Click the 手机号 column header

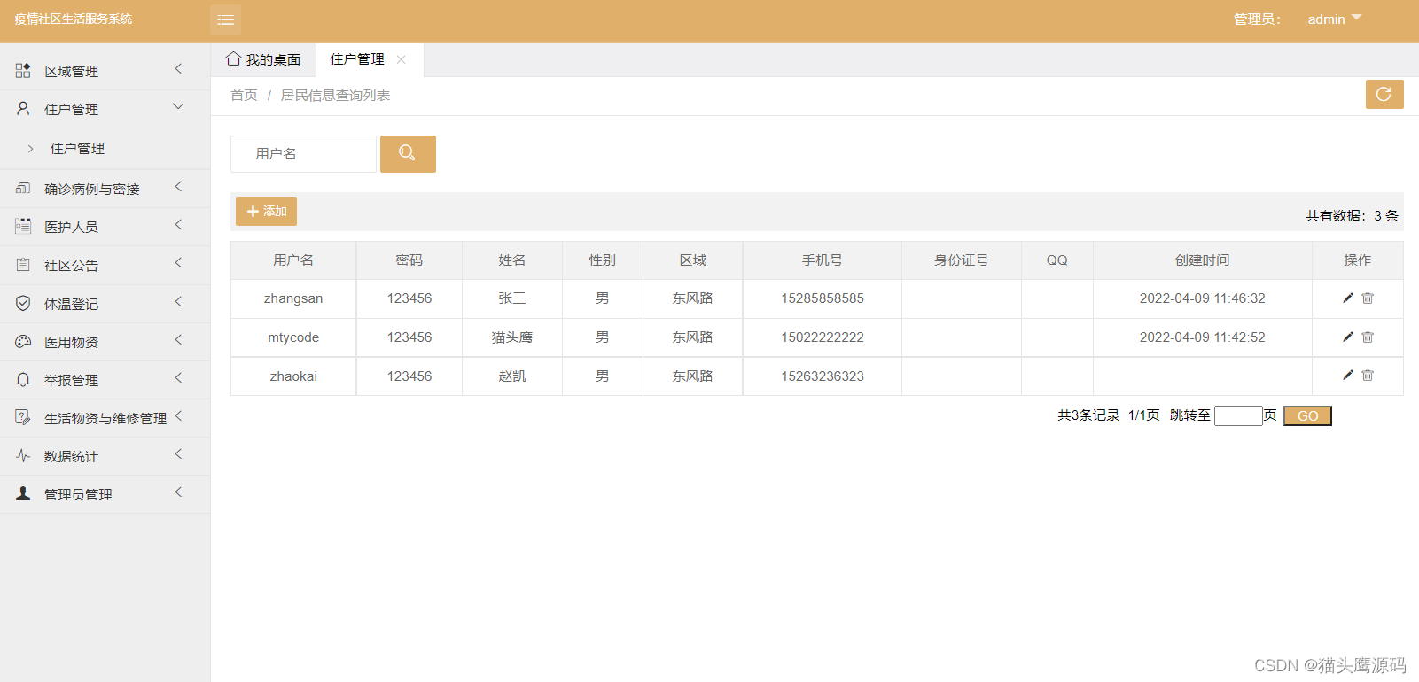[823, 260]
